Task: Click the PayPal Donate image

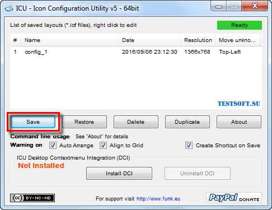Action: [x=234, y=198]
